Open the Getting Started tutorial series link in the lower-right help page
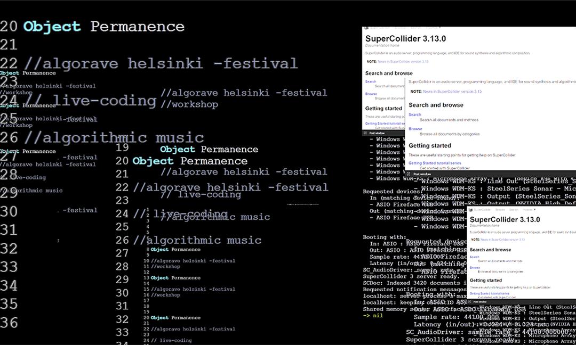This screenshot has height=345, width=576. click(x=489, y=293)
